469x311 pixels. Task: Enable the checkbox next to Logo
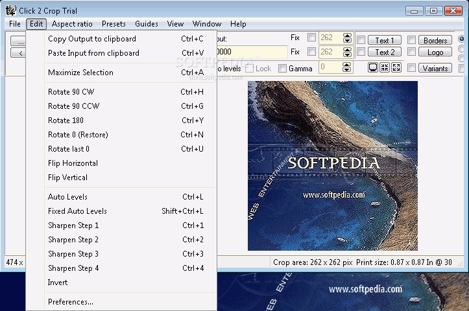[x=411, y=52]
